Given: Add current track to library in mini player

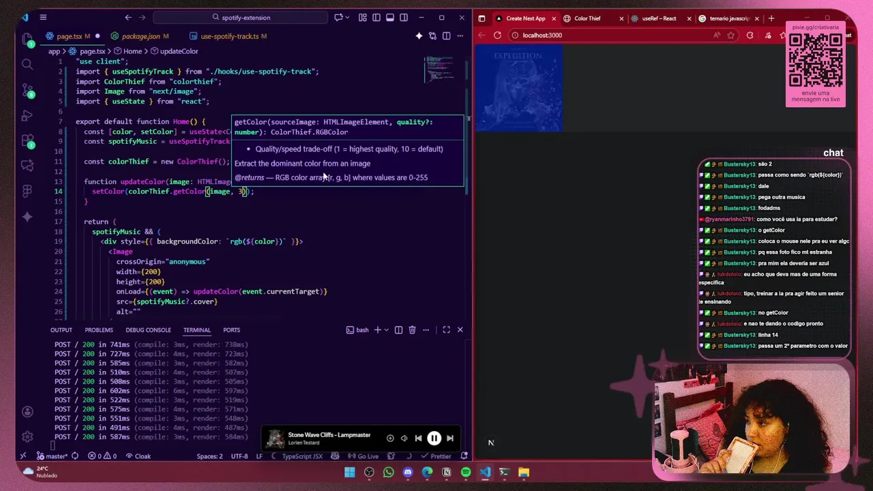Looking at the screenshot, I should point(390,438).
